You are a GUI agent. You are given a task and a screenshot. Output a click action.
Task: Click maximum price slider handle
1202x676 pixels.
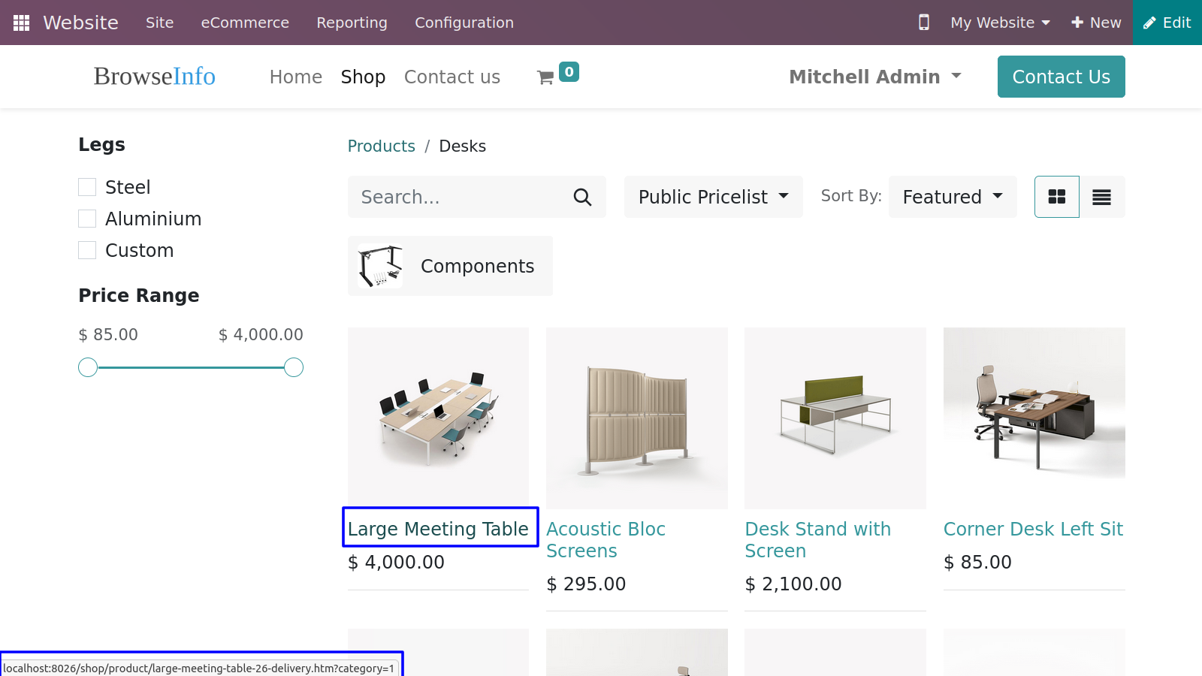point(294,367)
